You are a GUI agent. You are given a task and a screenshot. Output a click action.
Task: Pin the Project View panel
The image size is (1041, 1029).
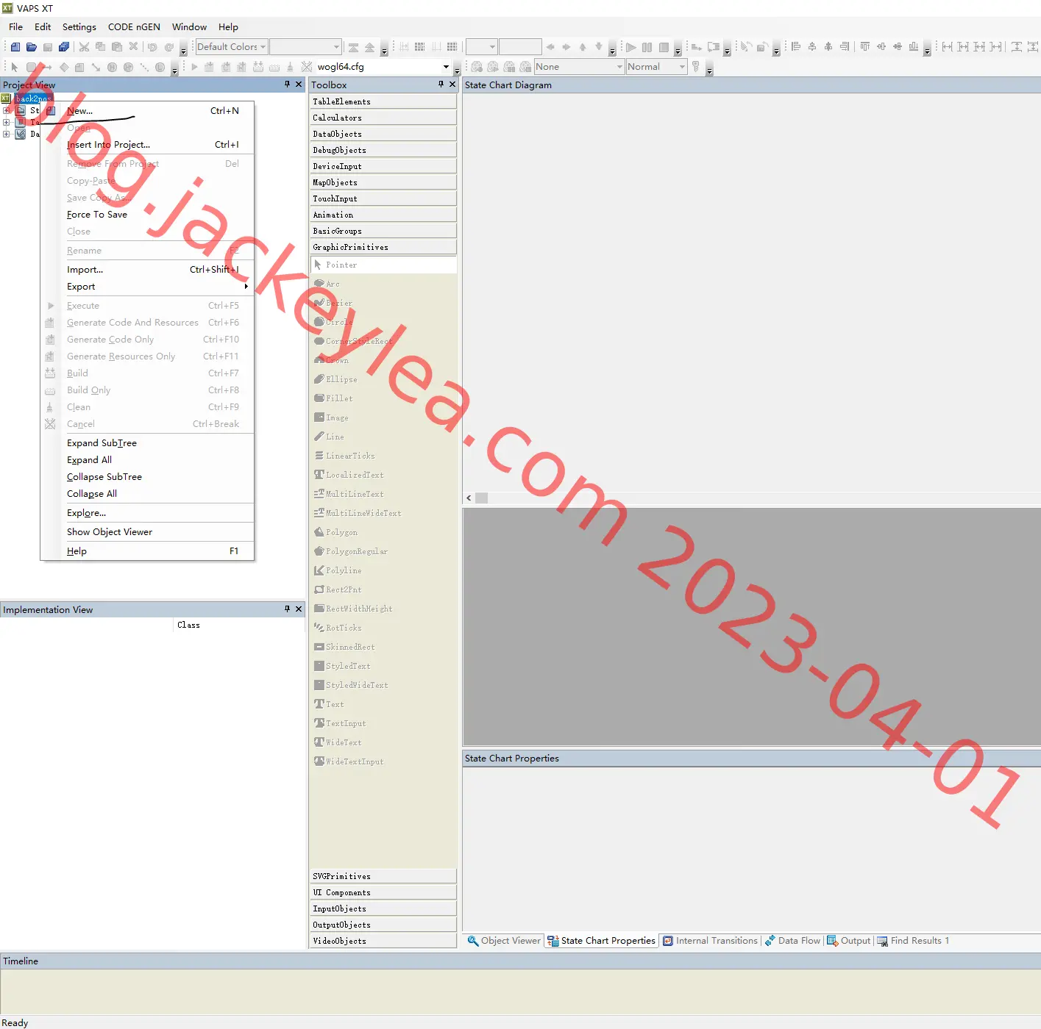pyautogui.click(x=287, y=85)
